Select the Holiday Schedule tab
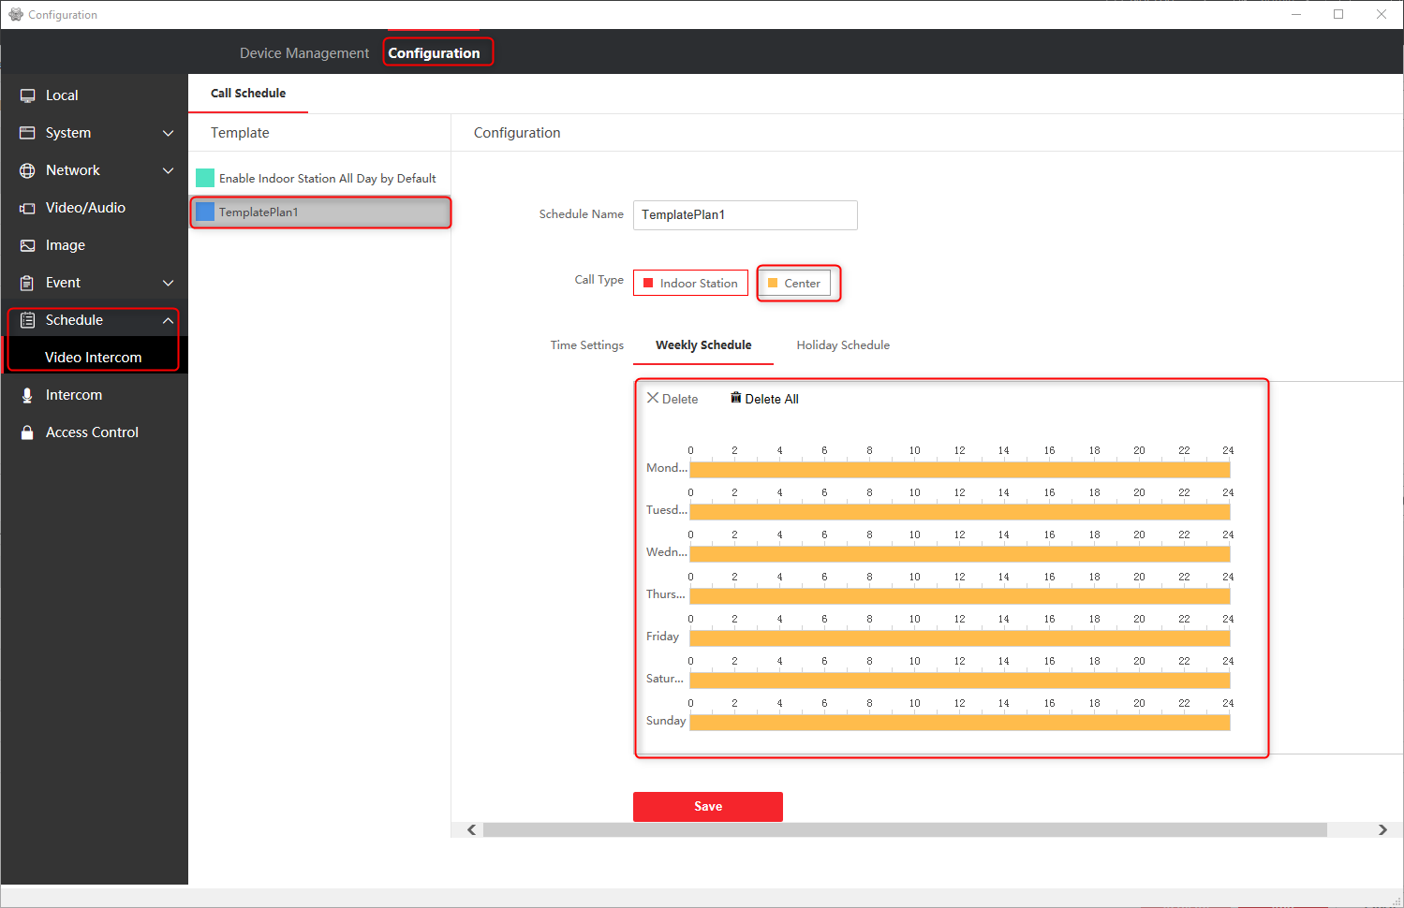This screenshot has height=908, width=1404. pyautogui.click(x=843, y=345)
